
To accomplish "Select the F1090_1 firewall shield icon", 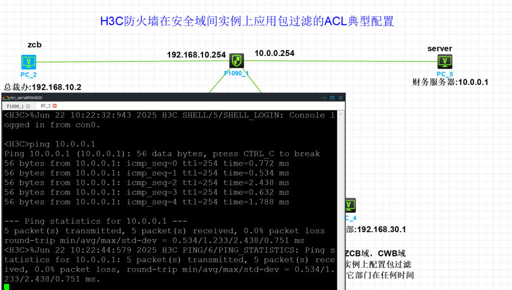I will [236, 60].
